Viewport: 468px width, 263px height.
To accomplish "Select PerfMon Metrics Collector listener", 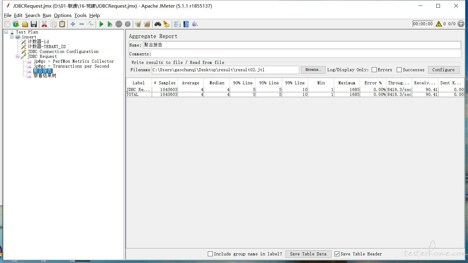I will (x=73, y=61).
